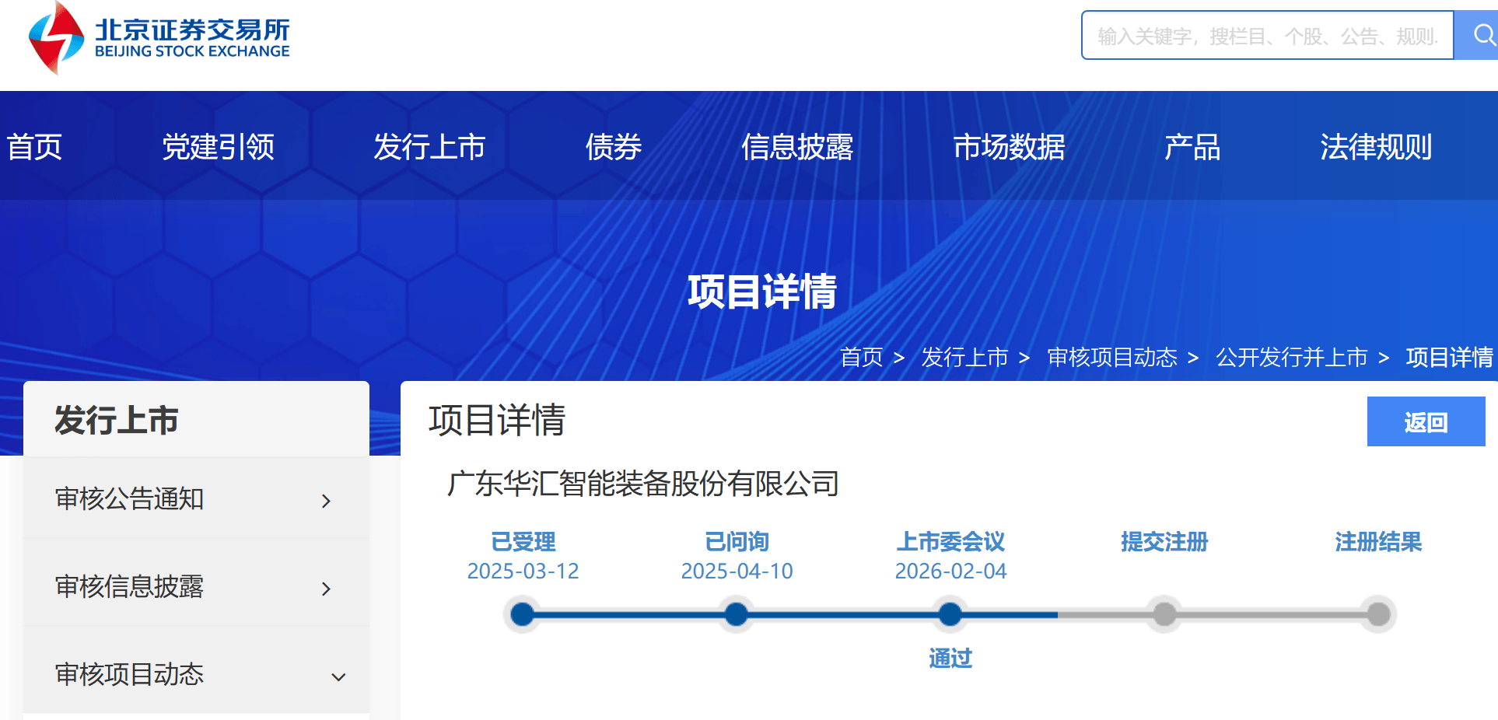Screen dimensions: 1498x720
Task: Click the search magnifier icon
Action: 1482,35
